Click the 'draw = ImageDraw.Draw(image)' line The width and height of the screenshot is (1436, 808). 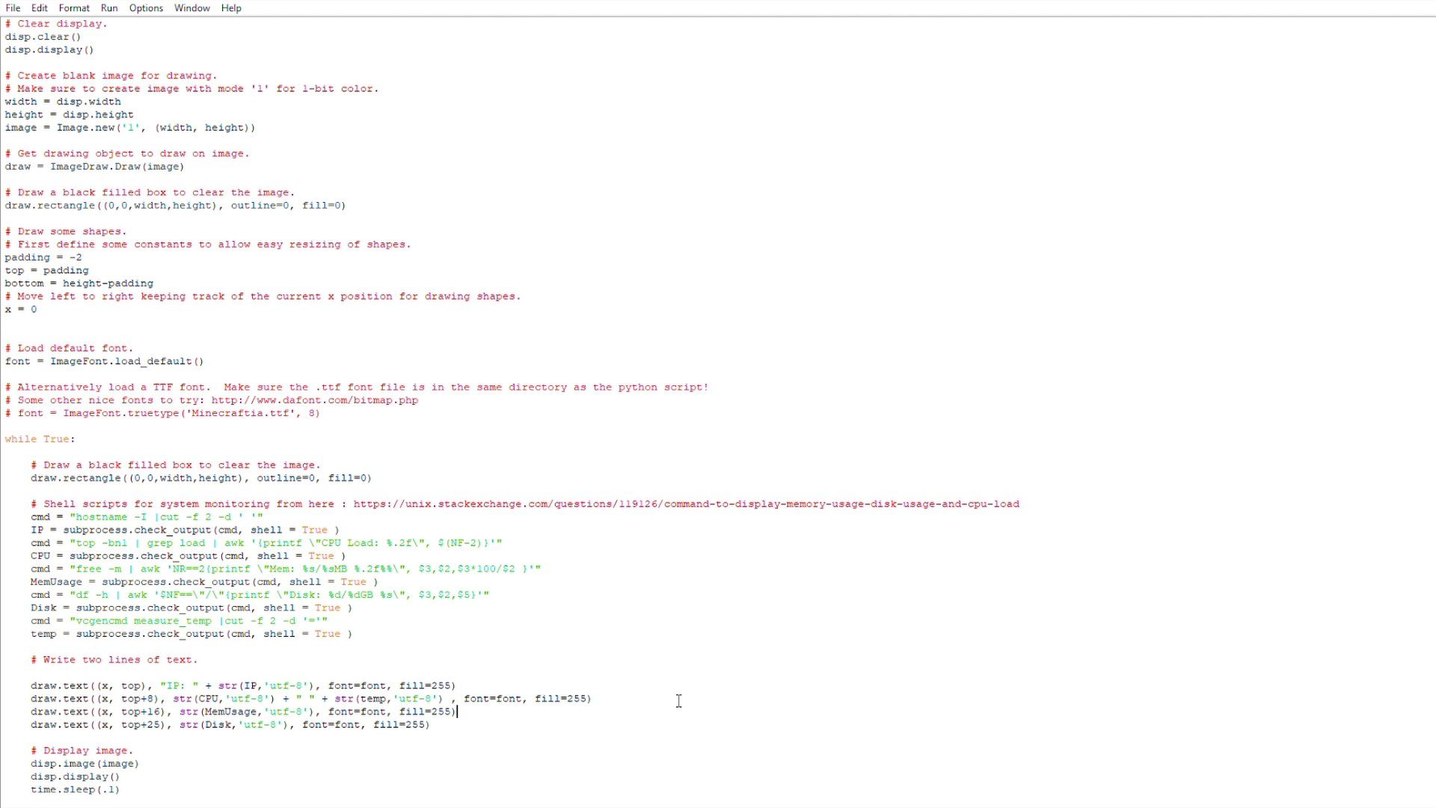[x=94, y=167]
